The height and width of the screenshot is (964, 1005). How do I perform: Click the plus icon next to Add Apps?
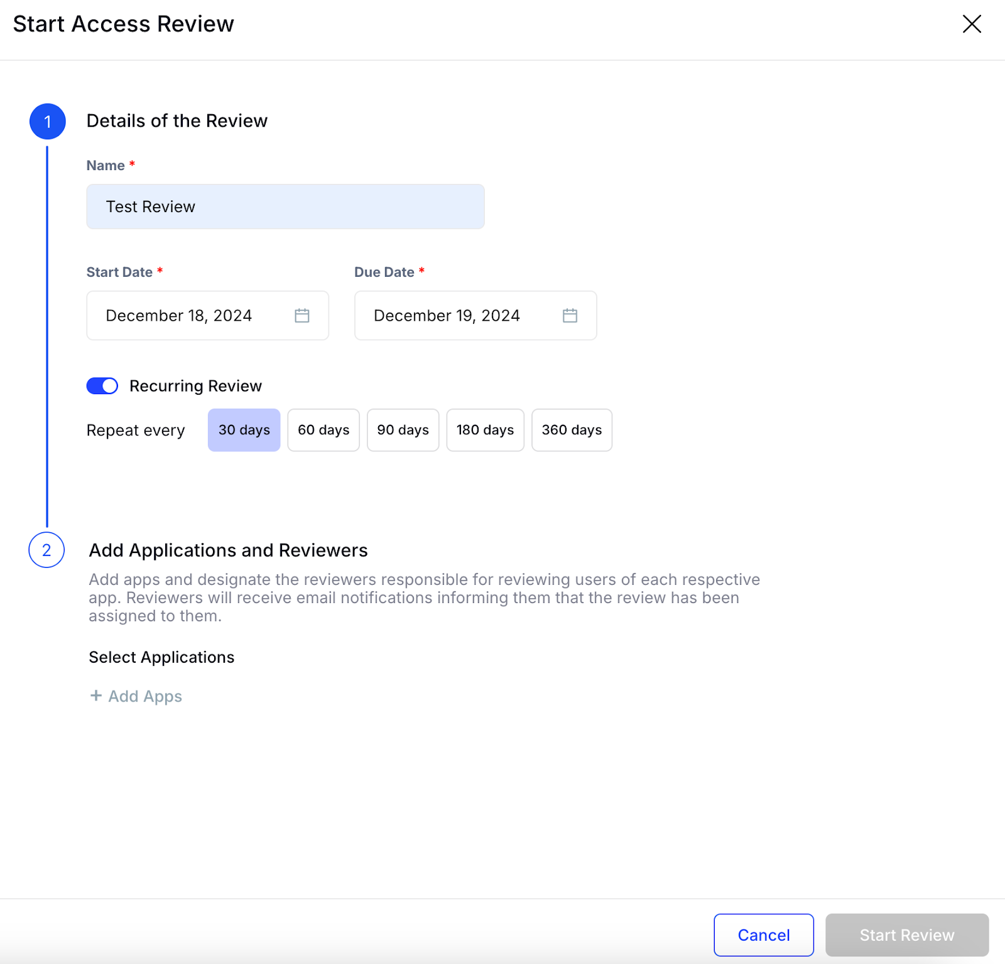[x=95, y=696]
